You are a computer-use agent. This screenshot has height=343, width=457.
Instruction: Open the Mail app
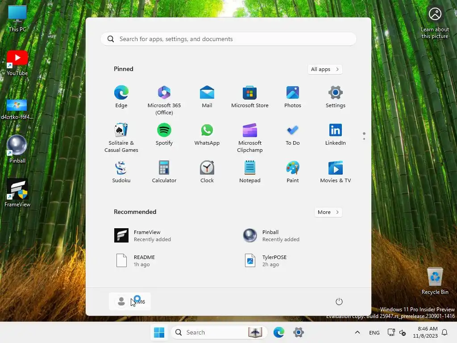point(207,97)
